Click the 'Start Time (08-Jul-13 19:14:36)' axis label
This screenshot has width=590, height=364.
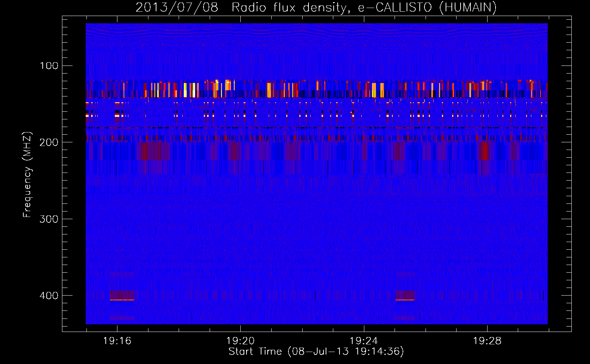(316, 352)
